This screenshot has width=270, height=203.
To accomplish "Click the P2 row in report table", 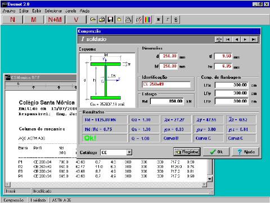I will coord(106,166).
